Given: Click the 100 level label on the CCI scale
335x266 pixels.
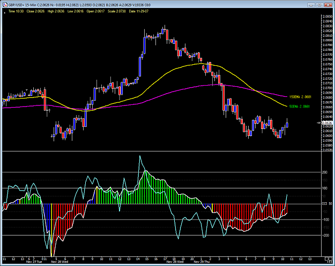Looking at the screenshot, I should click(x=324, y=188).
